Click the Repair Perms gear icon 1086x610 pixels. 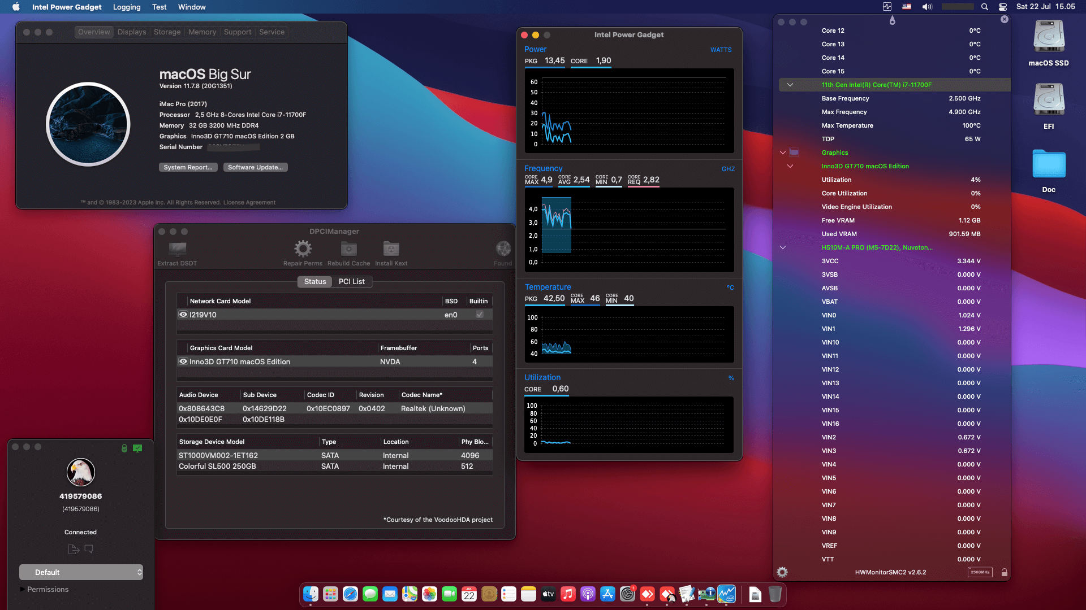[303, 249]
